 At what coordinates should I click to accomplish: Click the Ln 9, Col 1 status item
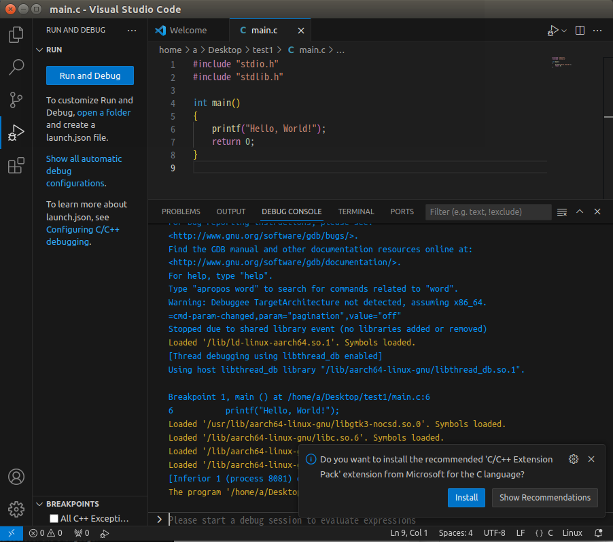pos(408,533)
